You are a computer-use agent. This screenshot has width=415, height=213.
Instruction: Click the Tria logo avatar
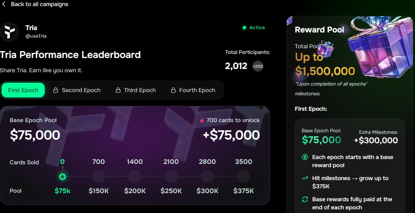9,32
